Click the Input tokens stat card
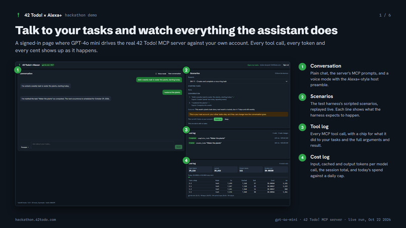 [200, 170]
